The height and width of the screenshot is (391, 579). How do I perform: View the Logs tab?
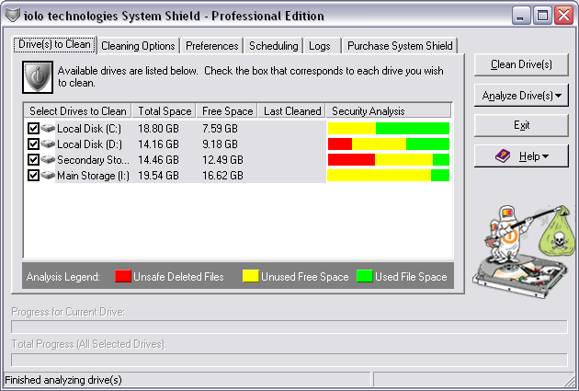(320, 46)
